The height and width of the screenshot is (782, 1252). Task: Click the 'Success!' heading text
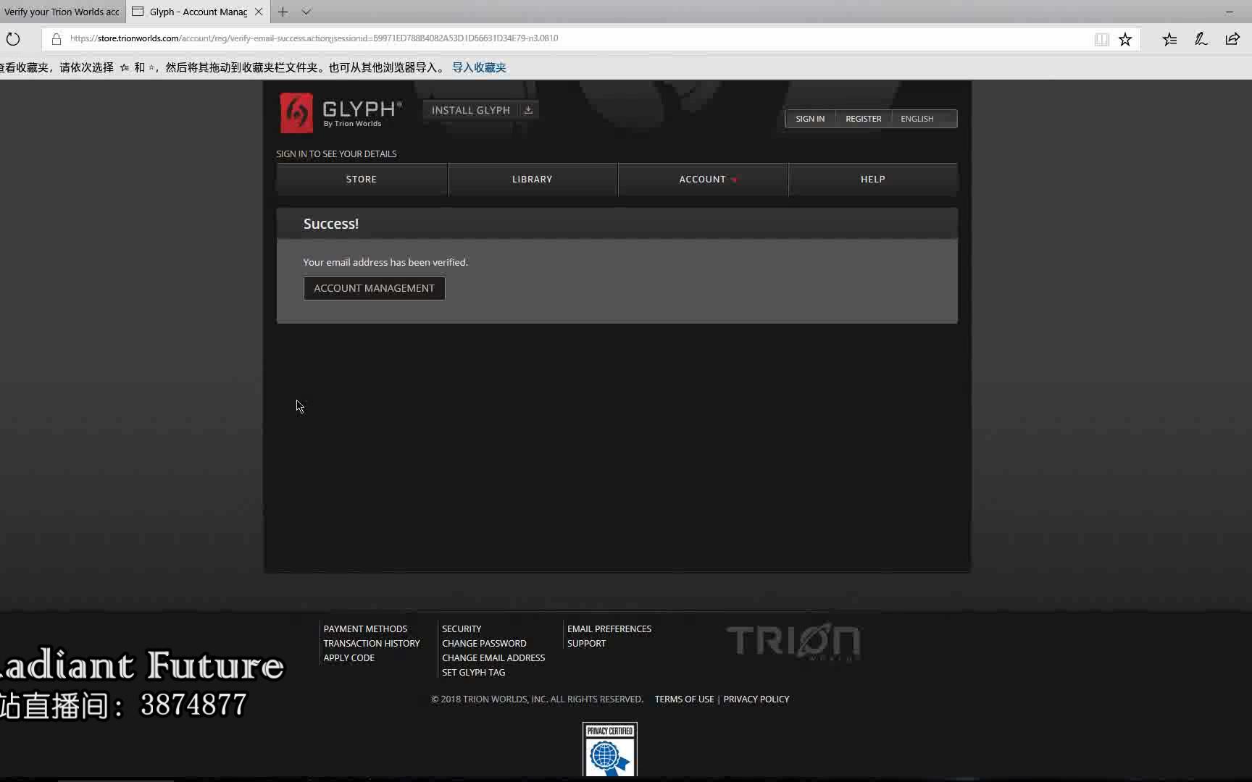point(331,224)
